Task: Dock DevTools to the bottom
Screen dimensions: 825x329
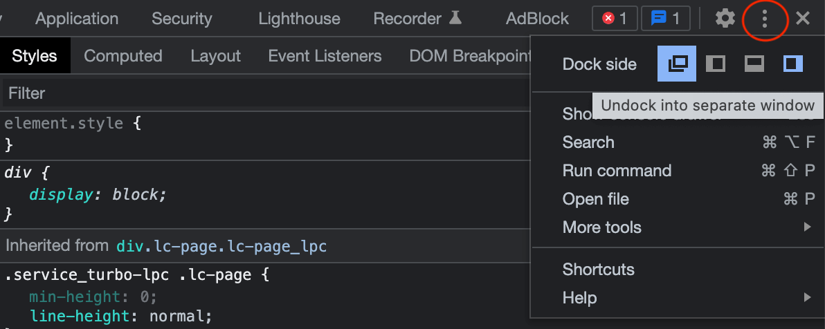Action: click(x=754, y=64)
